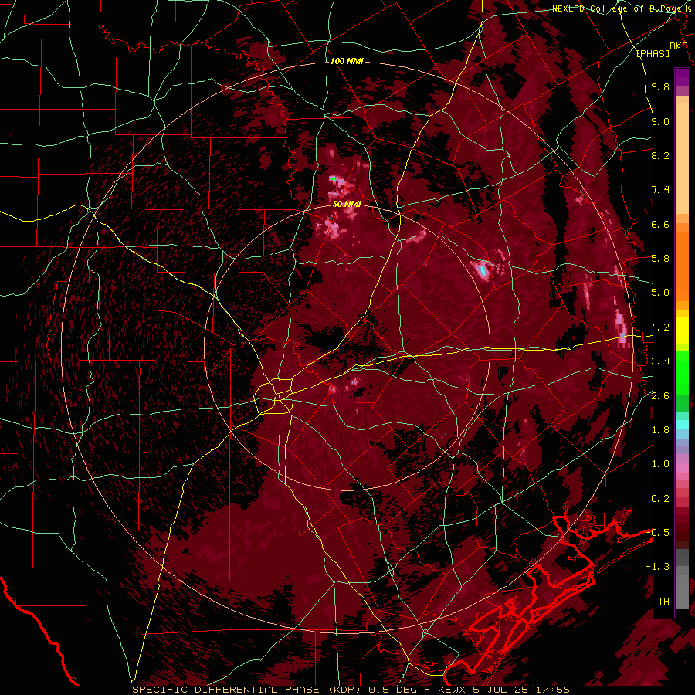Viewport: 695px width, 695px height.
Task: Click the -1.3 scale value
Action: [x=657, y=568]
